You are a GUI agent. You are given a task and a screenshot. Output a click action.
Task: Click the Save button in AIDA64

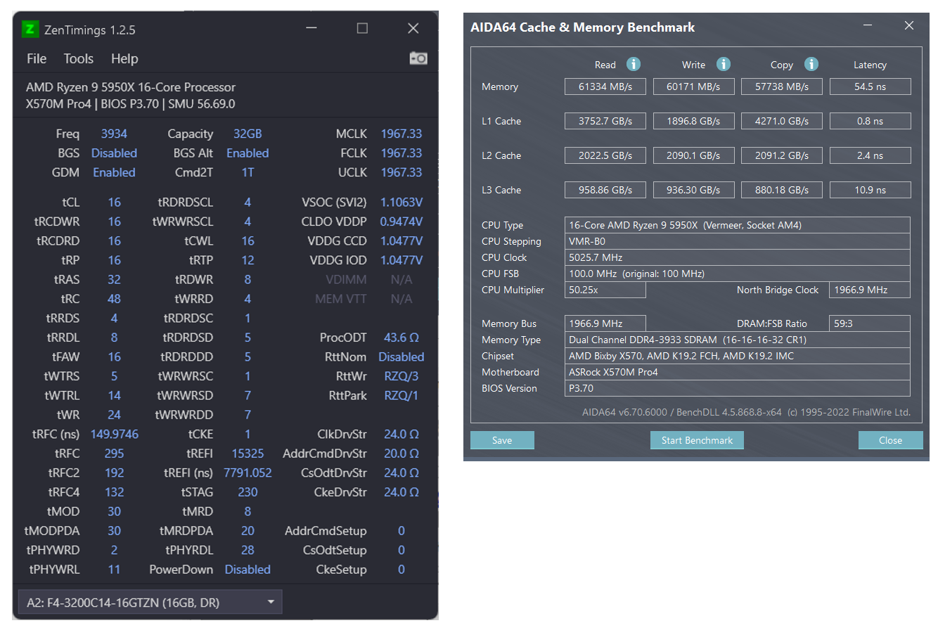502,440
